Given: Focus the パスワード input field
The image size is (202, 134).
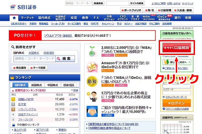Looking at the screenshot, I should pyautogui.click(x=177, y=93).
